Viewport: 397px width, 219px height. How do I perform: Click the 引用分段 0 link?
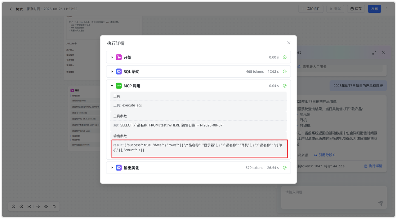[325, 155]
